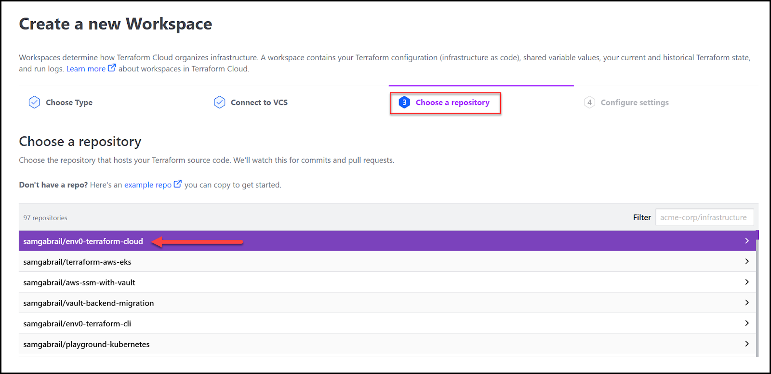Image resolution: width=771 pixels, height=374 pixels.
Task: Click the Configure settings step number icon
Action: tap(589, 102)
